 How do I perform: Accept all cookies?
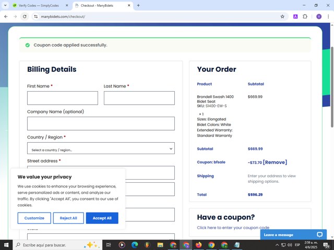pyautogui.click(x=102, y=218)
